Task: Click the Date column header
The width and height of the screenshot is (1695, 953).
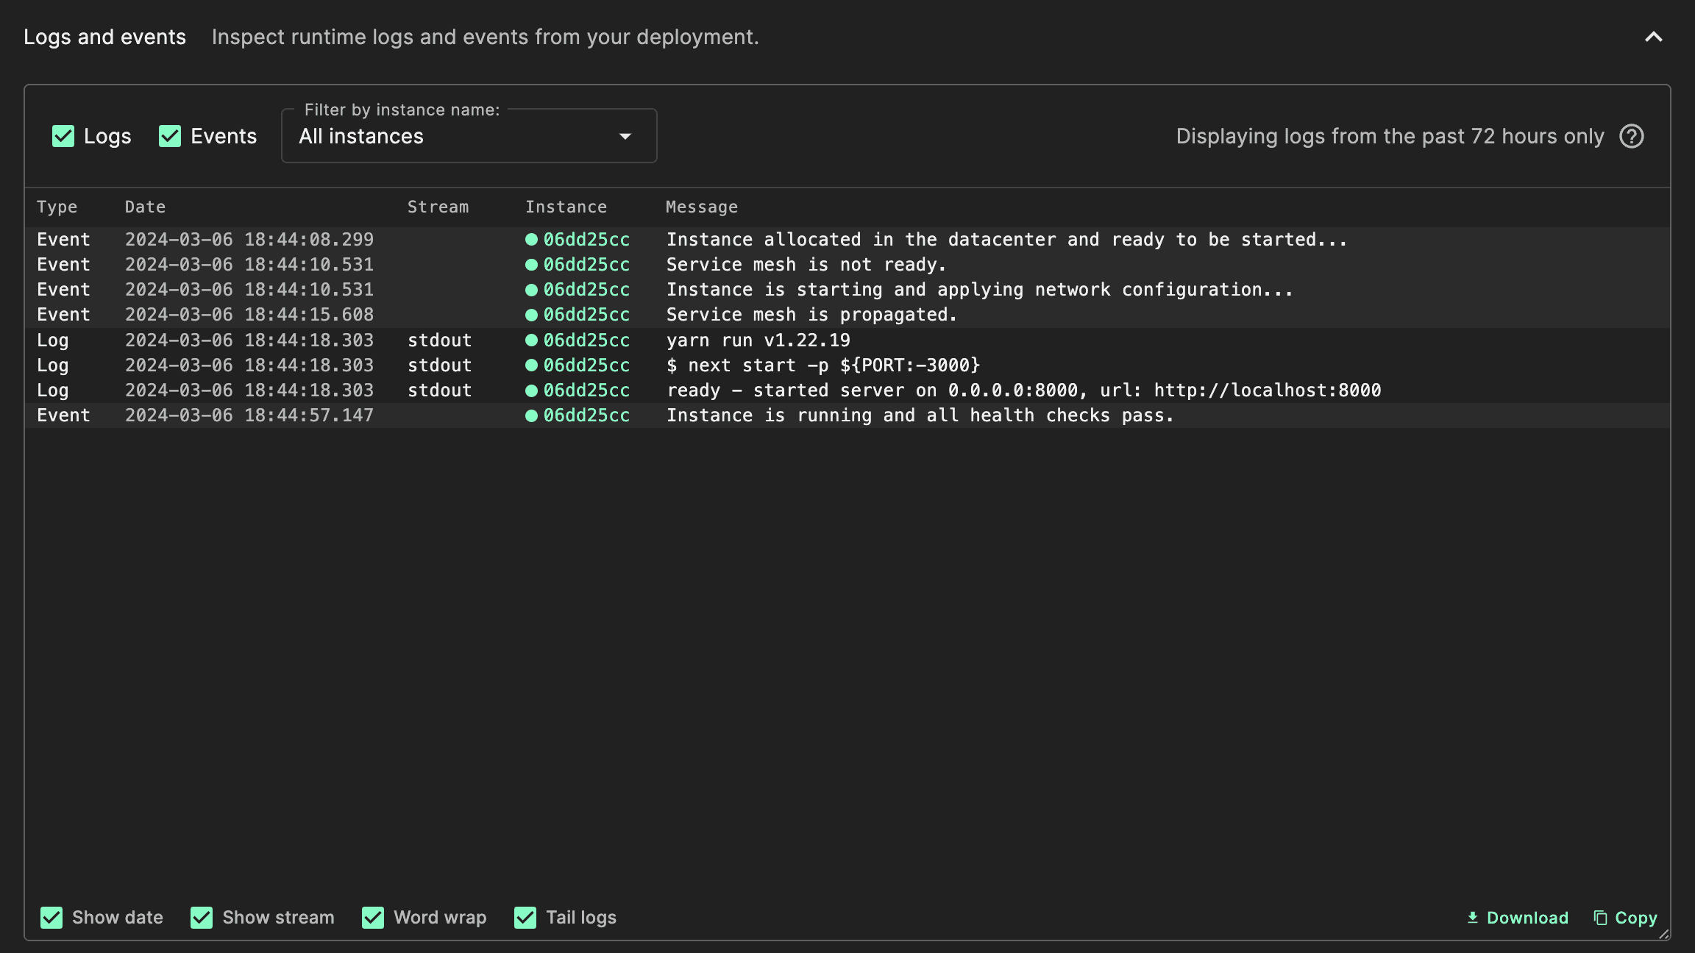Action: click(145, 207)
